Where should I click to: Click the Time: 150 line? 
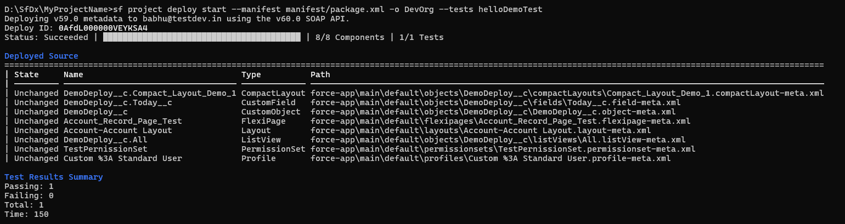[26, 214]
